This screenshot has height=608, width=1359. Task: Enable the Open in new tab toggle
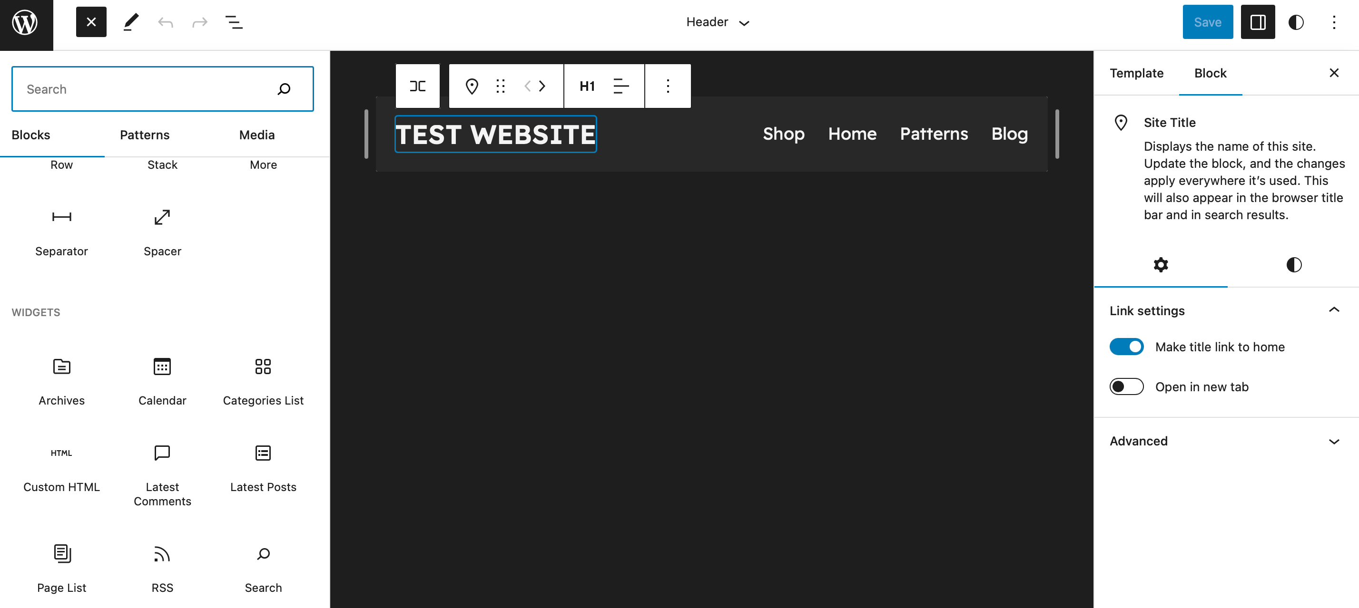coord(1126,386)
